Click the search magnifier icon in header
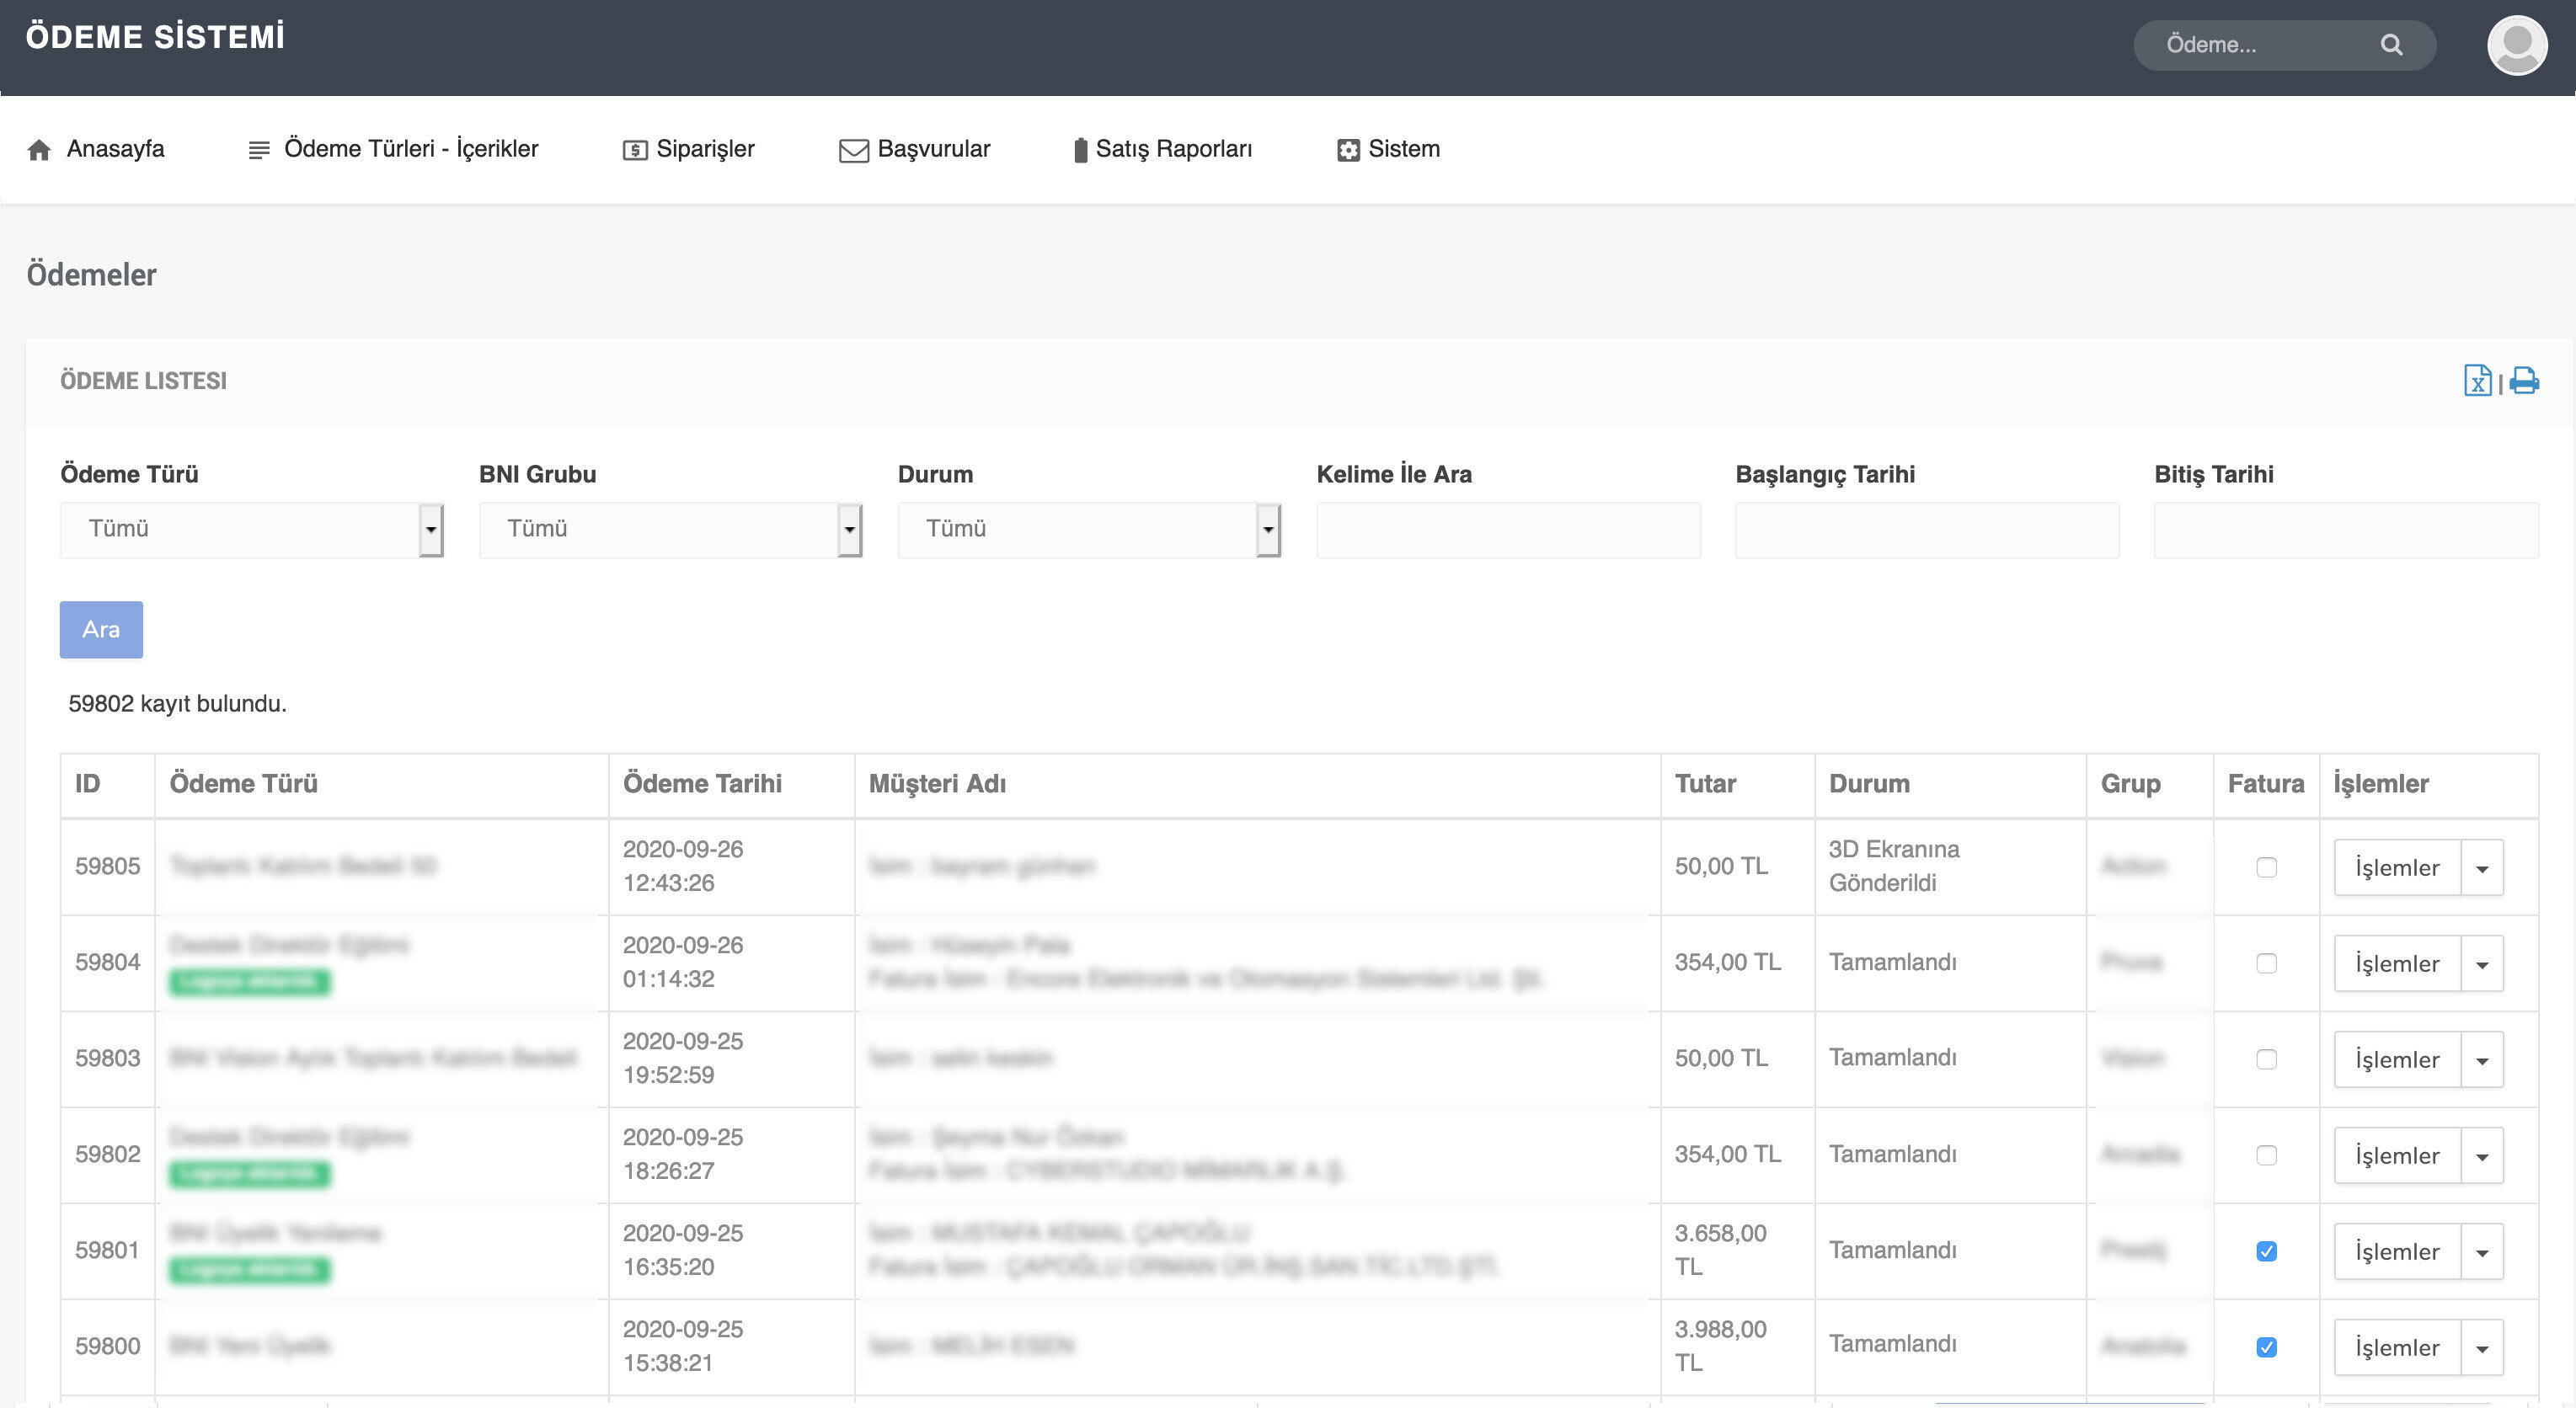Viewport: 2576px width, 1408px height. [2391, 45]
